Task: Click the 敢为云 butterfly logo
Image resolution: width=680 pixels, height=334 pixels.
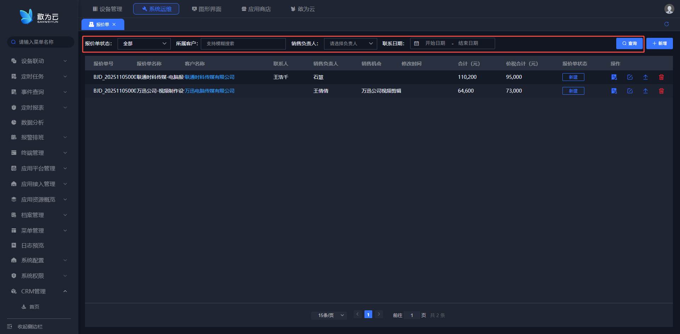Action: 26,16
